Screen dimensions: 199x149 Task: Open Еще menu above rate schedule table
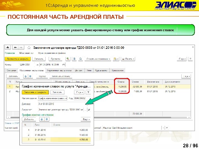[86, 119]
